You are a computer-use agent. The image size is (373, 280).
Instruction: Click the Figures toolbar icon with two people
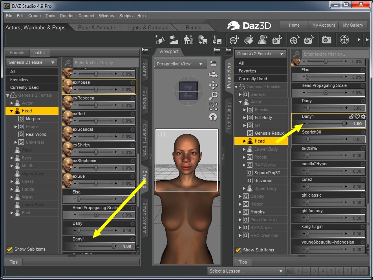[188, 40]
